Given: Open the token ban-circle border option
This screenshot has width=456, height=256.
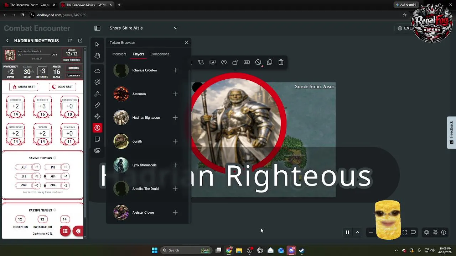Looking at the screenshot, I should pos(258,62).
